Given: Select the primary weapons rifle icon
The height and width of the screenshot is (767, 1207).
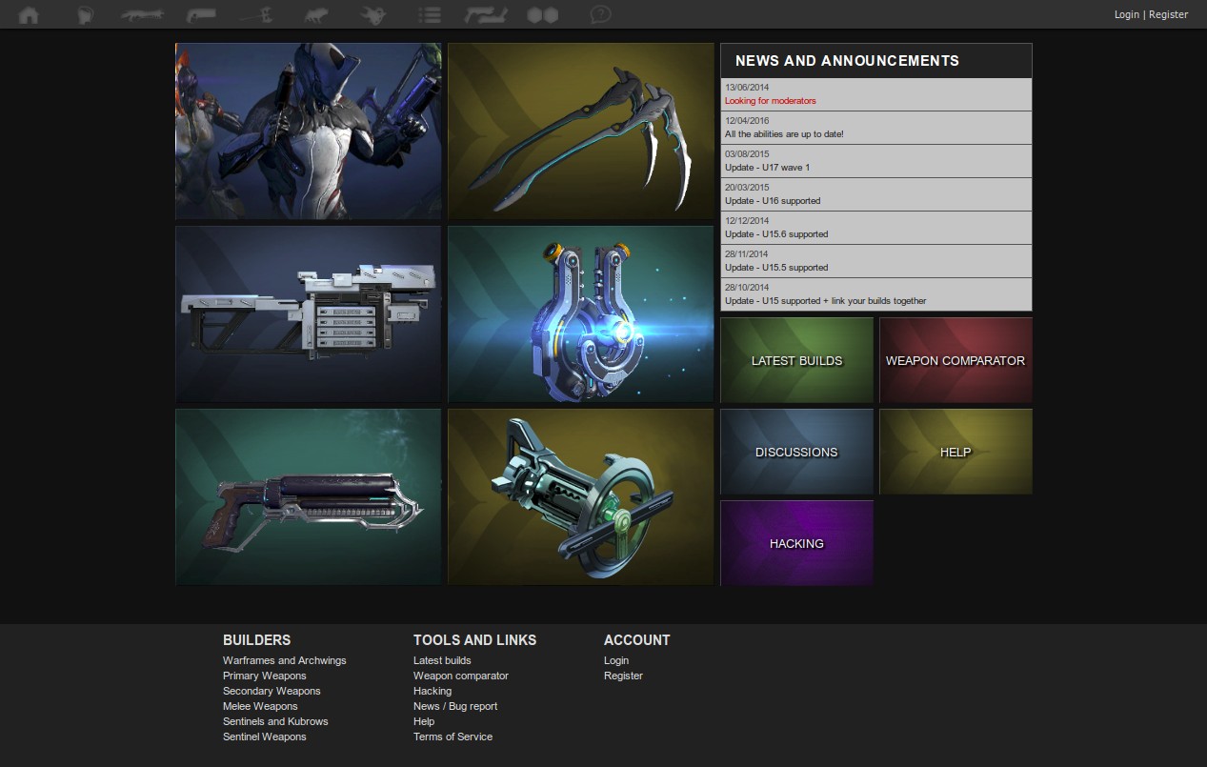Looking at the screenshot, I should pos(143,14).
